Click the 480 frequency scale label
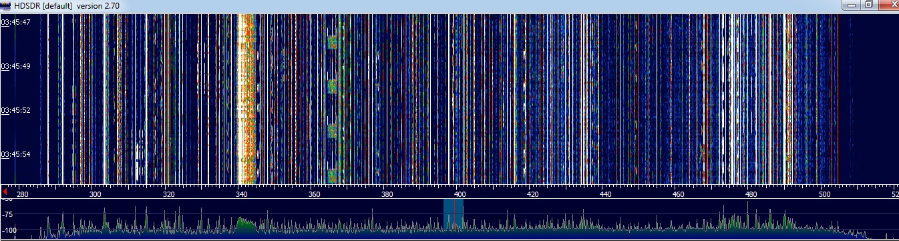This screenshot has height=241, width=899. (x=751, y=194)
